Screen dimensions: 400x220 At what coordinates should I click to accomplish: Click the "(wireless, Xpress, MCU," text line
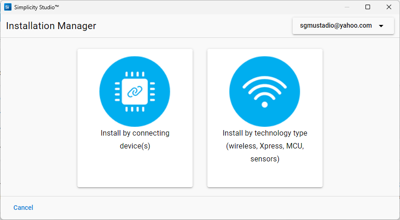265,146
